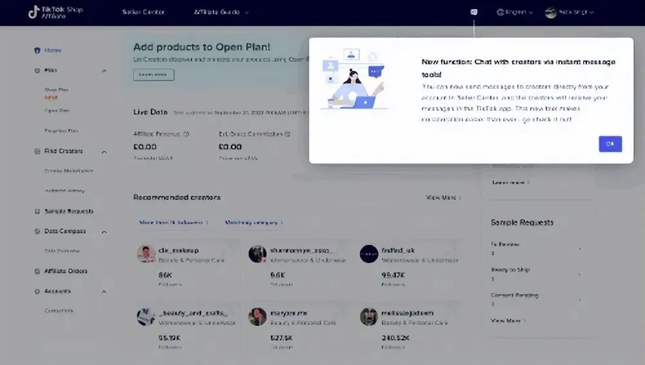Expand the Affiliate Guide dropdown menu
Image resolution: width=645 pixels, height=365 pixels.
tap(221, 12)
